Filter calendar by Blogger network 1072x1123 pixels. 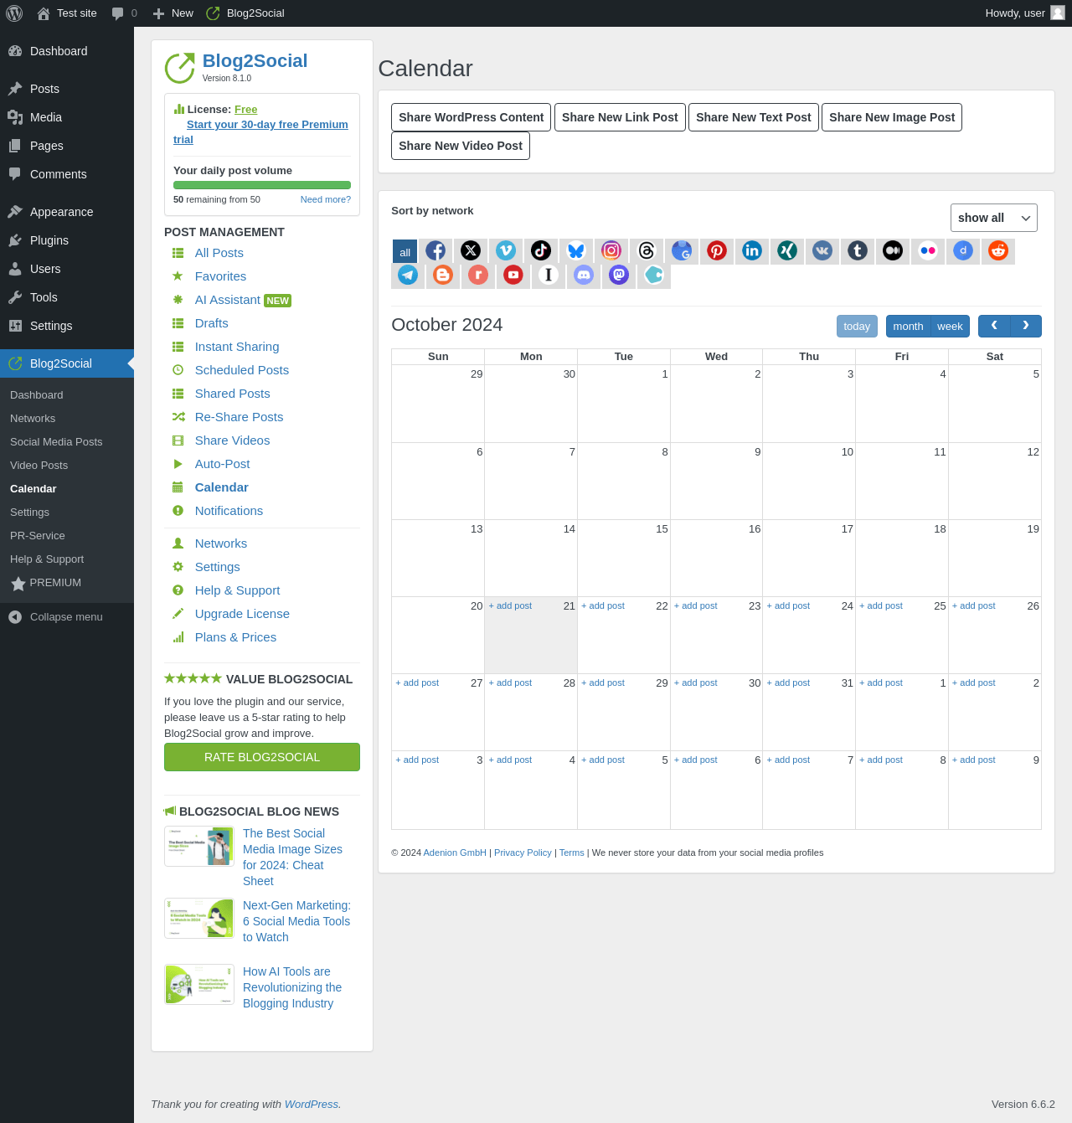point(443,275)
